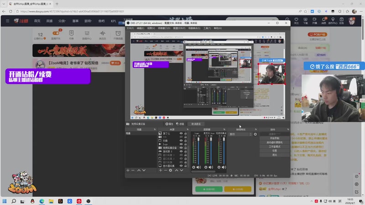Viewport: 365px width, 205px height.
Task: Open 属性 properties for the selected source
Action: (x=169, y=124)
